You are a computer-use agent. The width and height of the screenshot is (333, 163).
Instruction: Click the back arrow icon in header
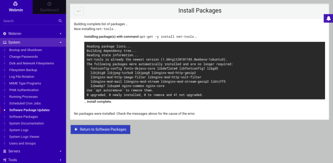(x=79, y=11)
